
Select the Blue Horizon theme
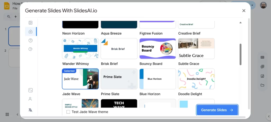pos(157,79)
